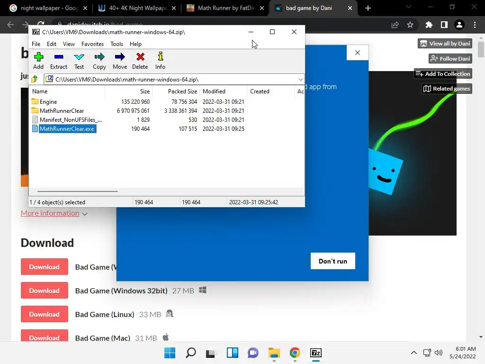Open the Info properties tool
The width and height of the screenshot is (485, 364).
pyautogui.click(x=160, y=61)
